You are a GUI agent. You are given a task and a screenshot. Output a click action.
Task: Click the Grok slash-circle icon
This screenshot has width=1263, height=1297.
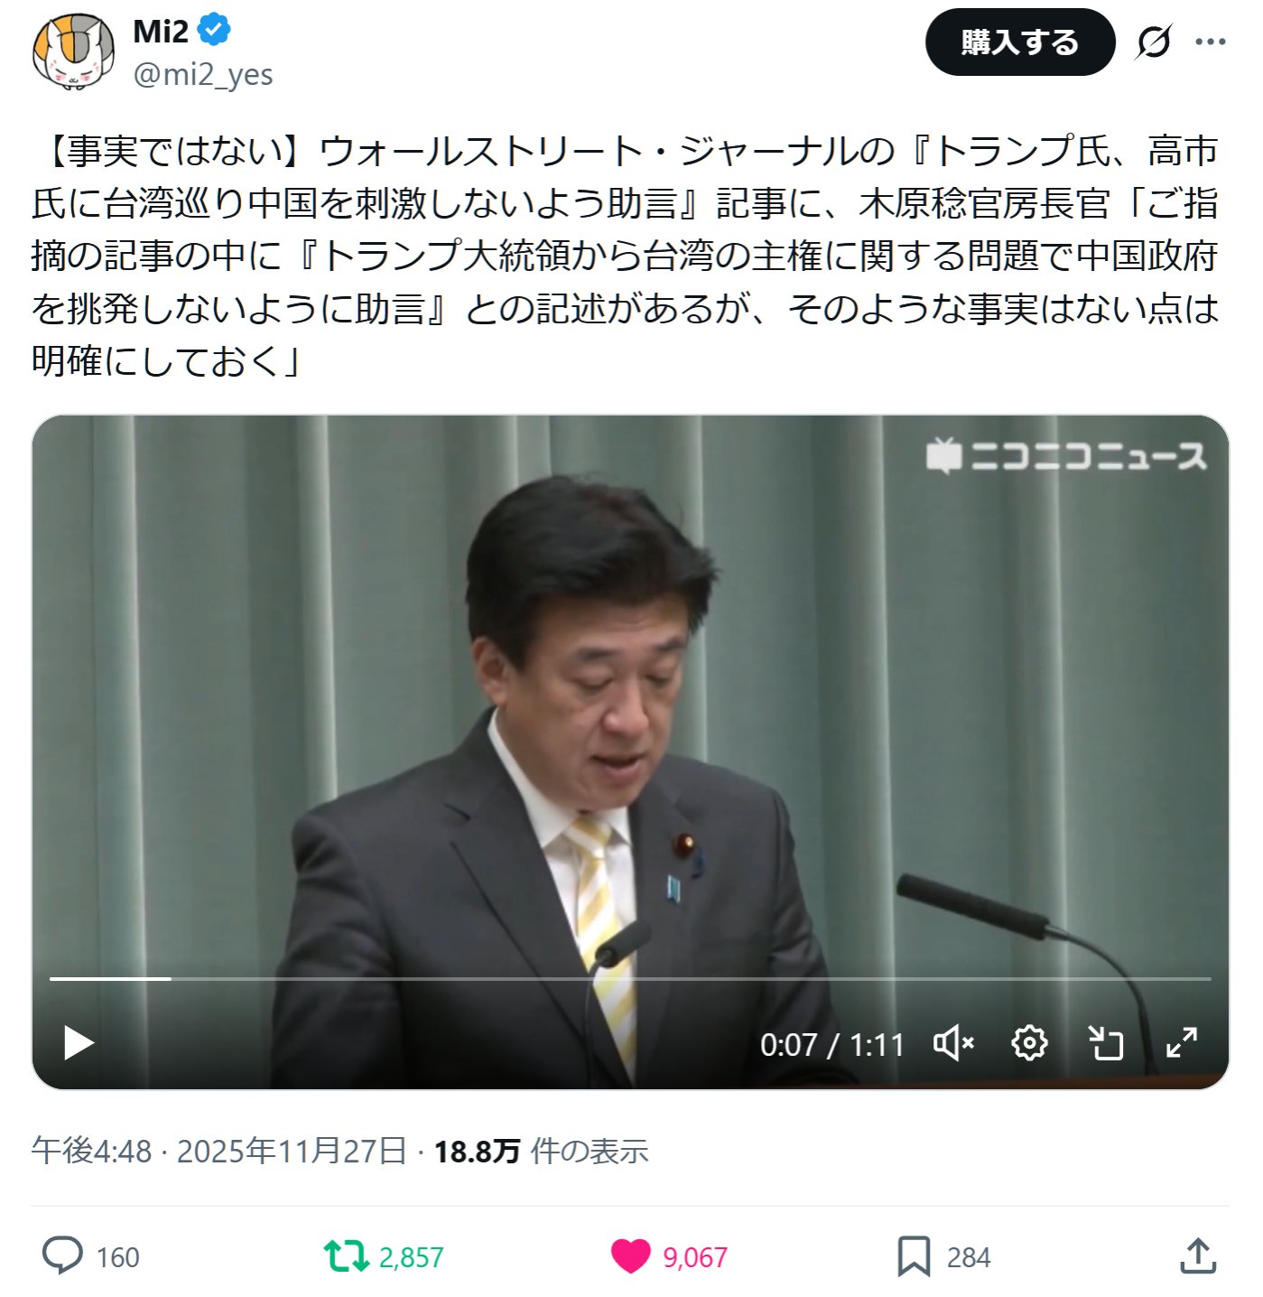tap(1154, 42)
